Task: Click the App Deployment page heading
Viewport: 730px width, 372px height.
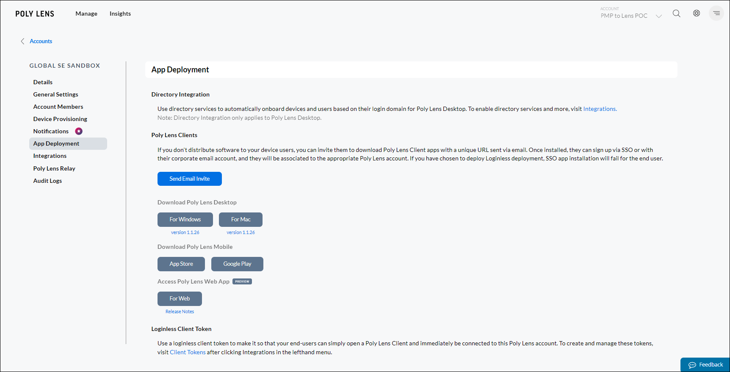Action: tap(180, 69)
